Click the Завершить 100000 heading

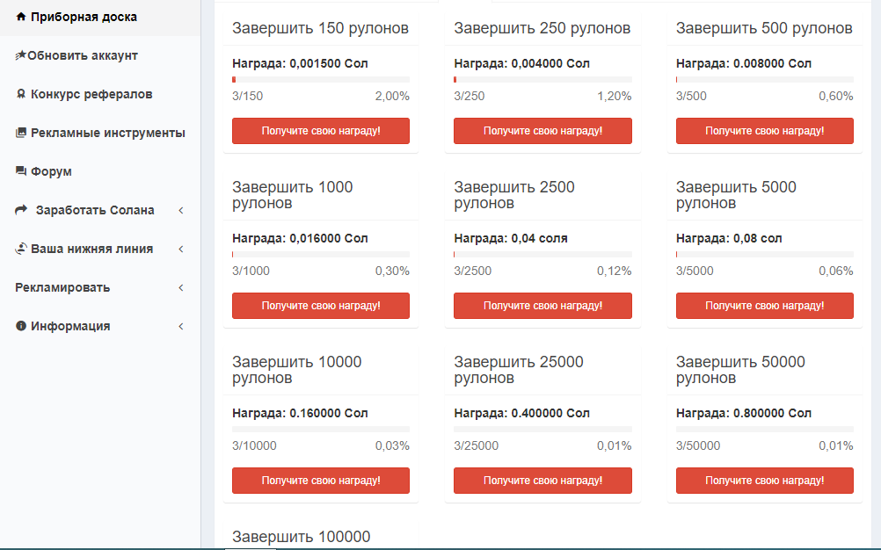tap(302, 537)
